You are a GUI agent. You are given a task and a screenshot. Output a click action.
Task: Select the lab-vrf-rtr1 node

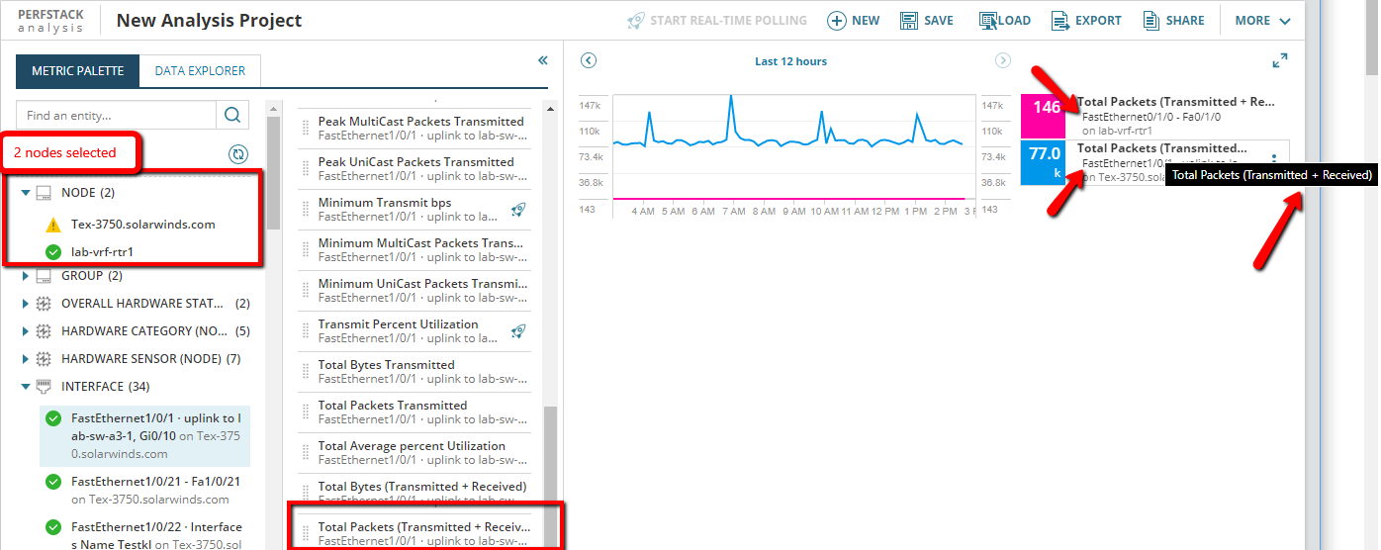point(102,252)
